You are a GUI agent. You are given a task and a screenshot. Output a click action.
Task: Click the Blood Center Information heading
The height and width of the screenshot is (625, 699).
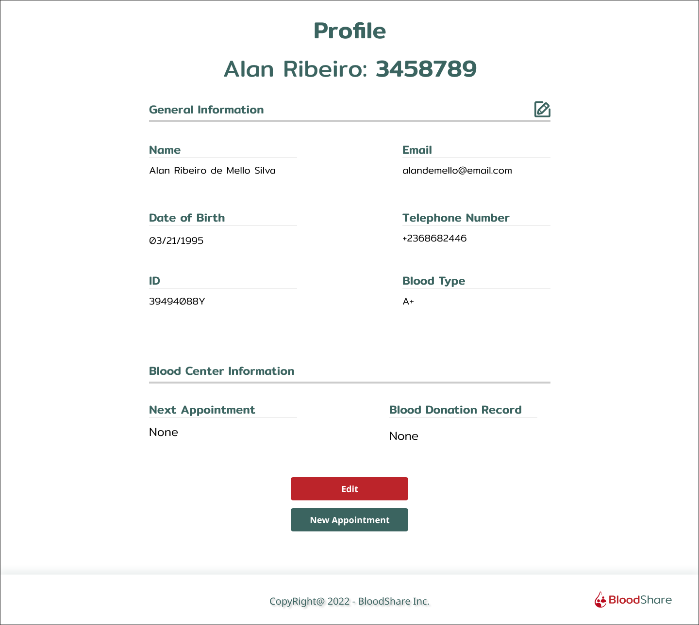(x=222, y=371)
